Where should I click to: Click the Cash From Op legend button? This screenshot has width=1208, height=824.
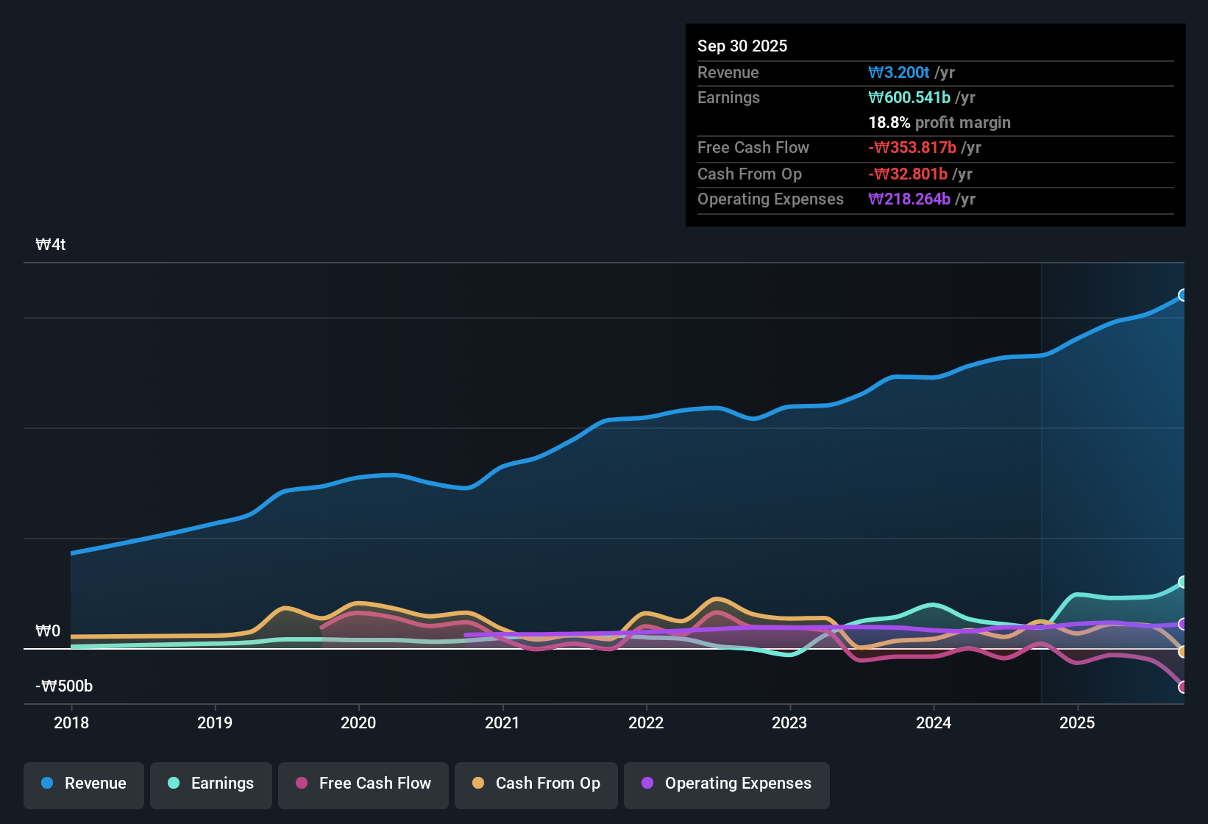[536, 784]
